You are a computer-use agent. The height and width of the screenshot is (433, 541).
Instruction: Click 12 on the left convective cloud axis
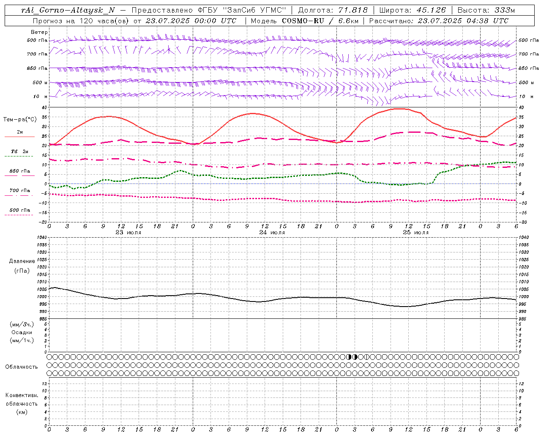pos(45,384)
